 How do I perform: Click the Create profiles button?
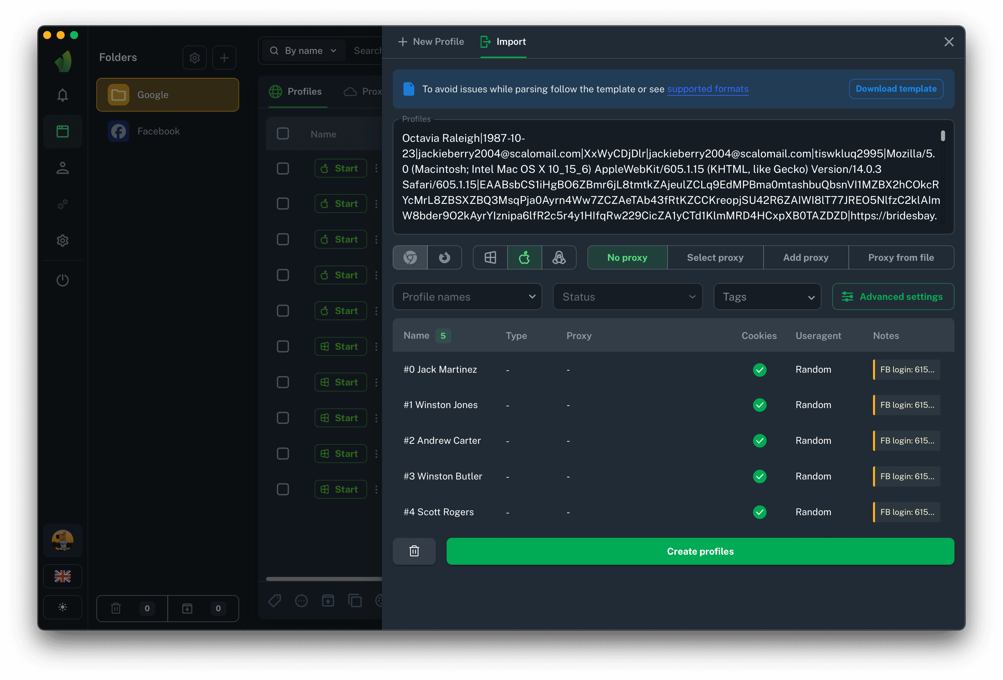pyautogui.click(x=700, y=551)
